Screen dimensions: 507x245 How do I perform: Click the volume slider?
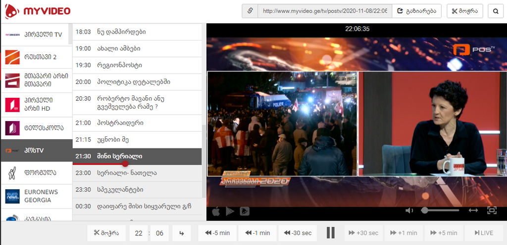440,210
